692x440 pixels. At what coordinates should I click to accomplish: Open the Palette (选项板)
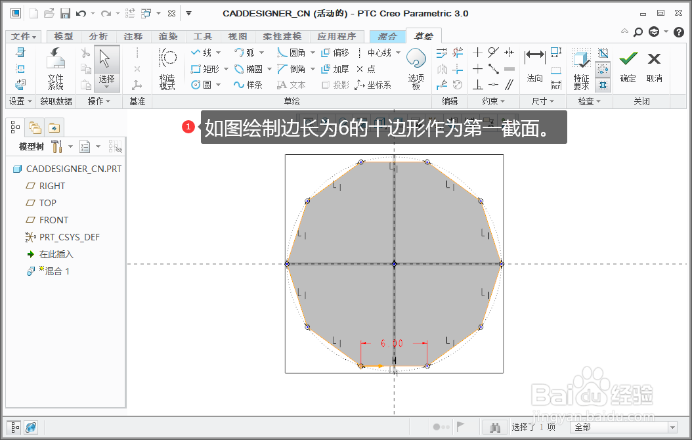tap(416, 68)
